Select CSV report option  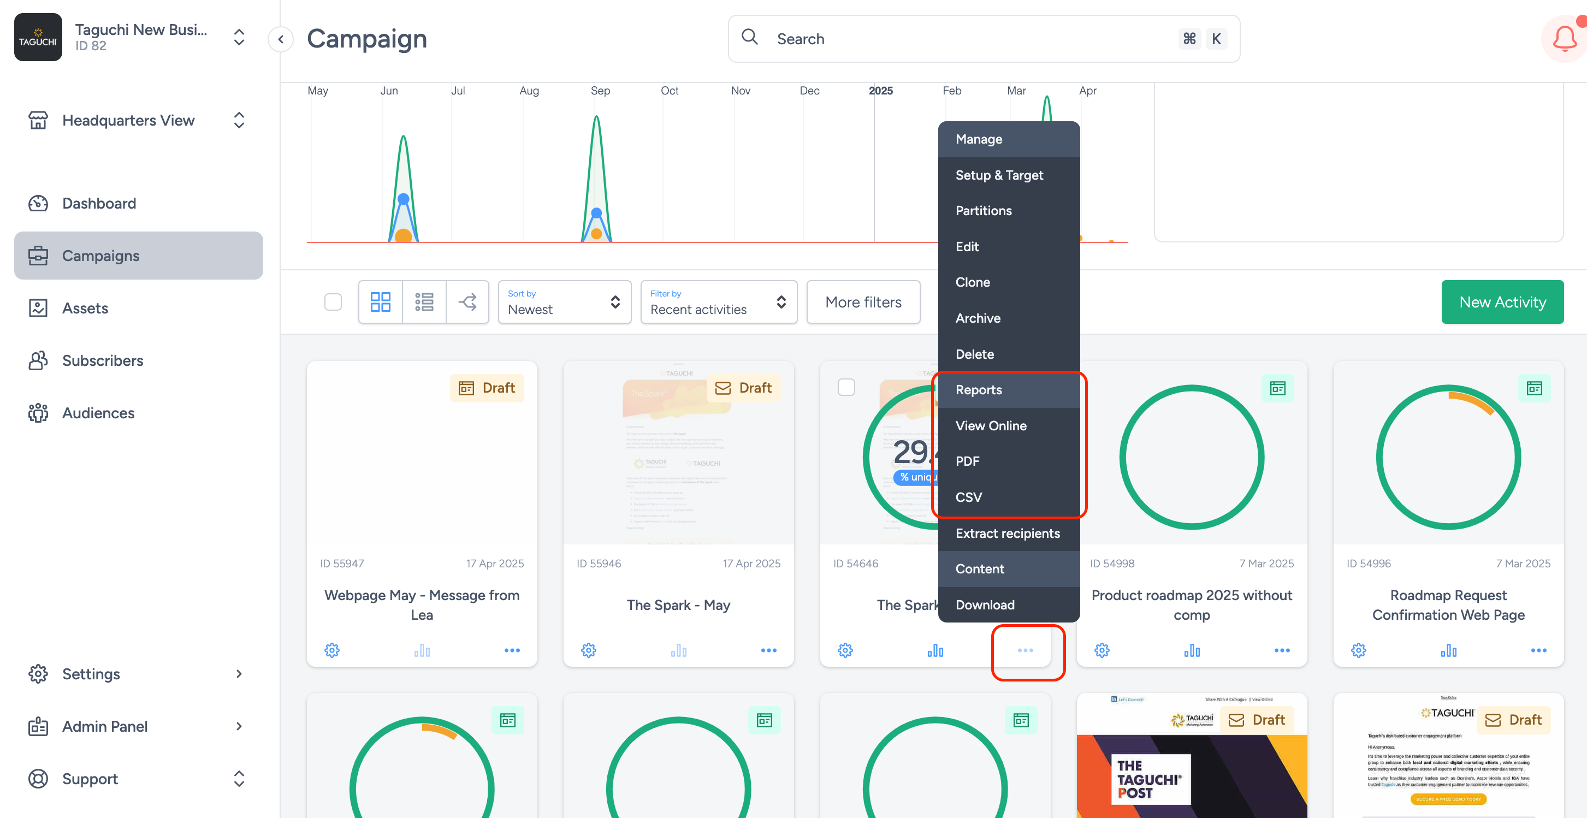tap(1009, 497)
